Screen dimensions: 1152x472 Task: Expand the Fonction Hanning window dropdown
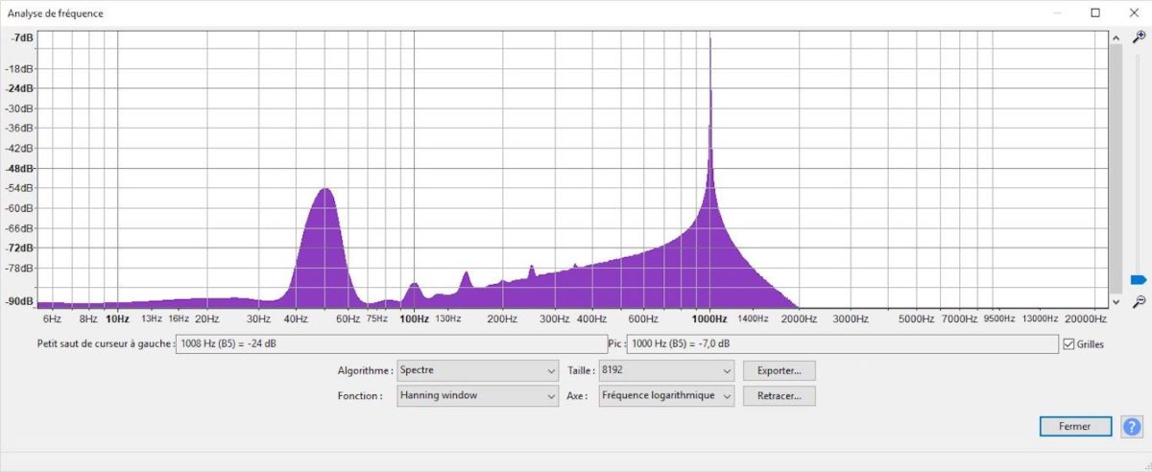point(478,395)
